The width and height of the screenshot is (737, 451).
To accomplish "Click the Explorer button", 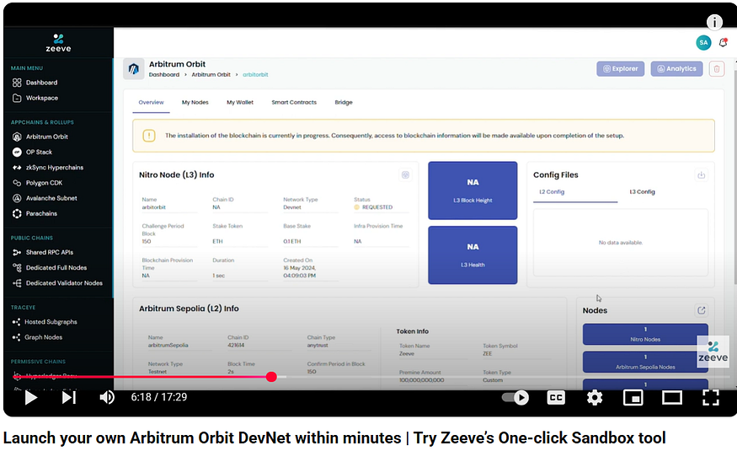I will pyautogui.click(x=621, y=69).
